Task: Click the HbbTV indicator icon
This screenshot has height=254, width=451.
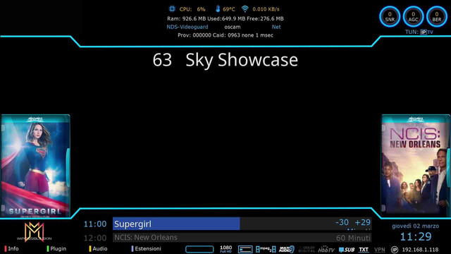Action: (326, 249)
